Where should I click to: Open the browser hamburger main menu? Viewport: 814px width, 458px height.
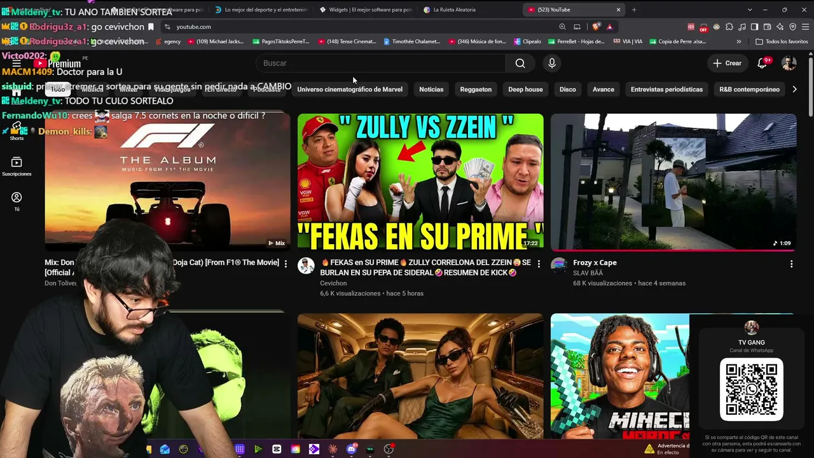click(805, 27)
